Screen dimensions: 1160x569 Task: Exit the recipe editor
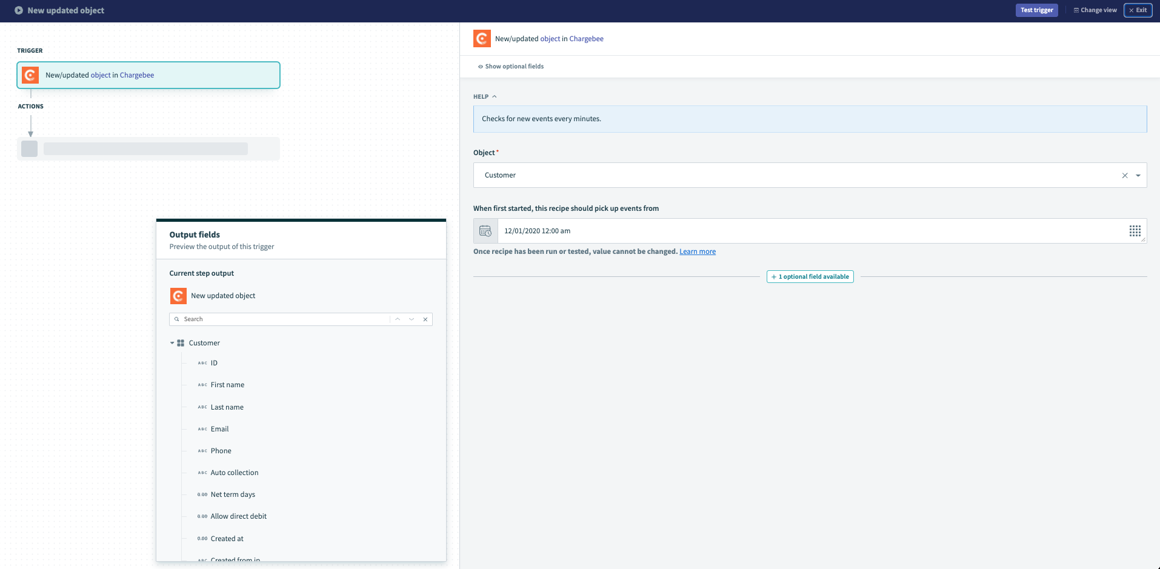pos(1138,10)
